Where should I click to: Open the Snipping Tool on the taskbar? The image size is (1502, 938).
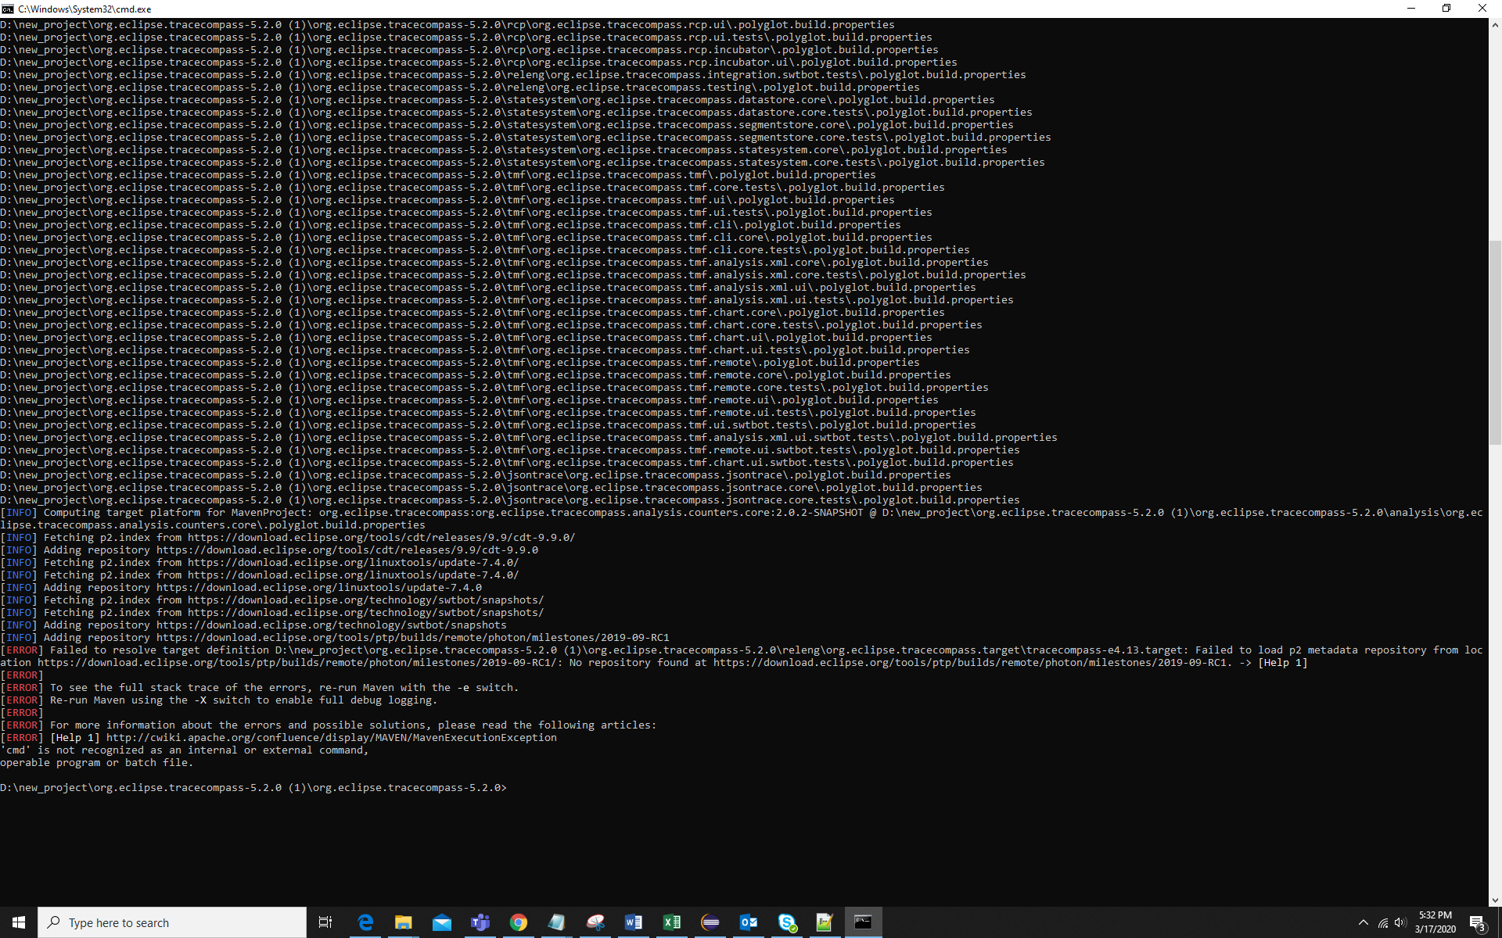pyautogui.click(x=595, y=922)
